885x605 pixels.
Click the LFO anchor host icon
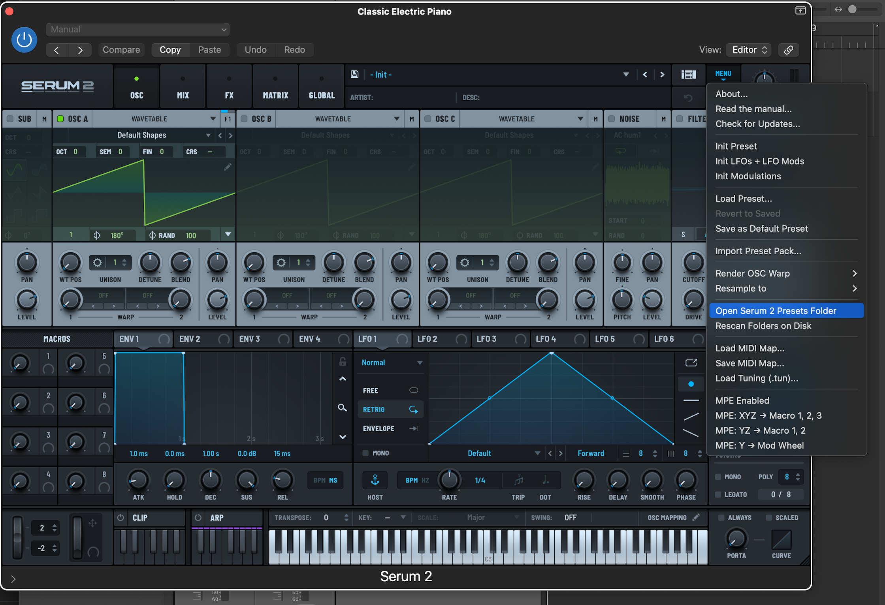pyautogui.click(x=375, y=480)
